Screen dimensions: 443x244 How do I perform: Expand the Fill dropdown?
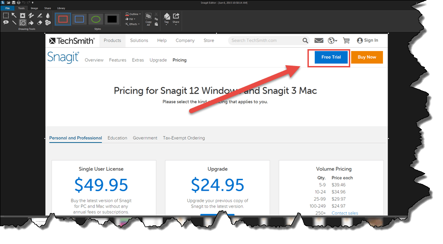(x=130, y=19)
